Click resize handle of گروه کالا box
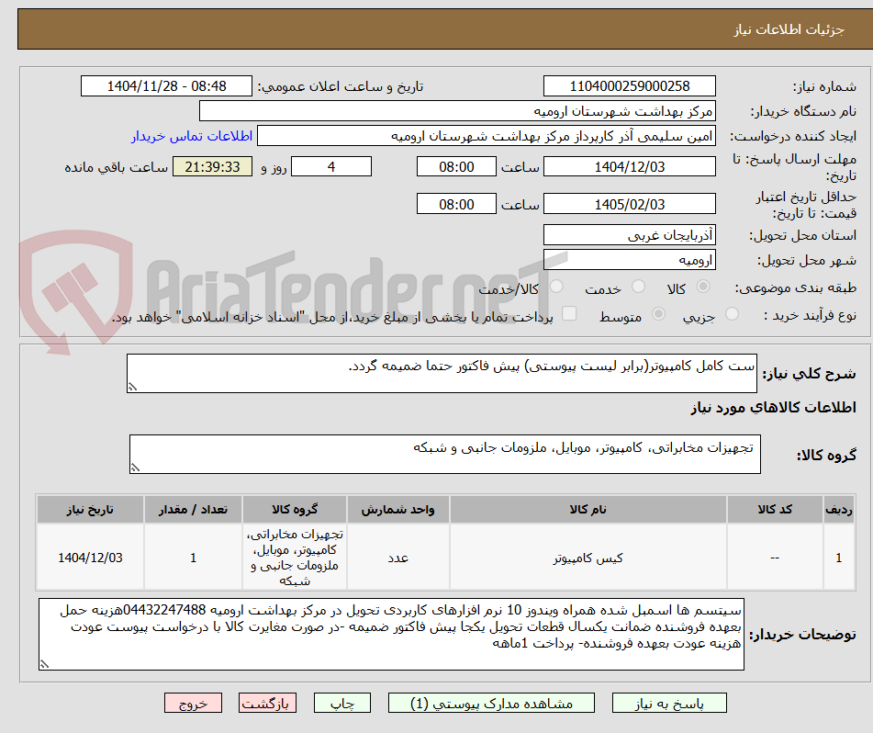 click(135, 468)
